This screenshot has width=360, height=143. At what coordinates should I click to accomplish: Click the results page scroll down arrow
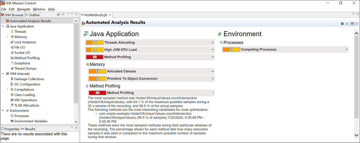pyautogui.click(x=357, y=135)
